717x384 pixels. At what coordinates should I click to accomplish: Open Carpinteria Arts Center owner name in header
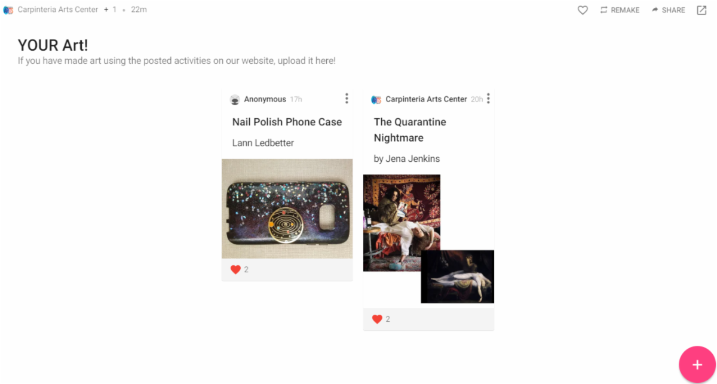point(58,10)
